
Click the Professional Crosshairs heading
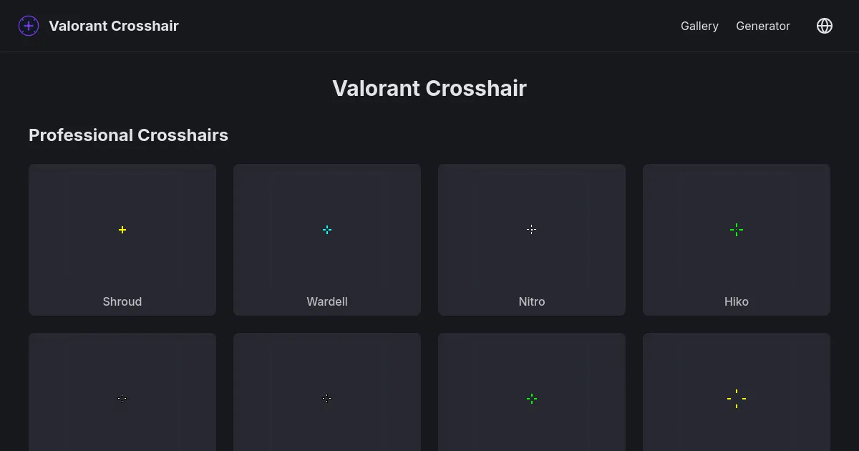(x=128, y=135)
